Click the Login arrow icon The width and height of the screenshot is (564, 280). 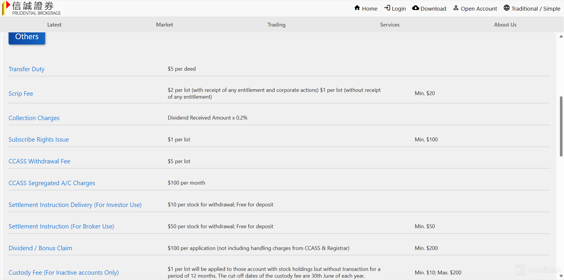[x=387, y=8]
